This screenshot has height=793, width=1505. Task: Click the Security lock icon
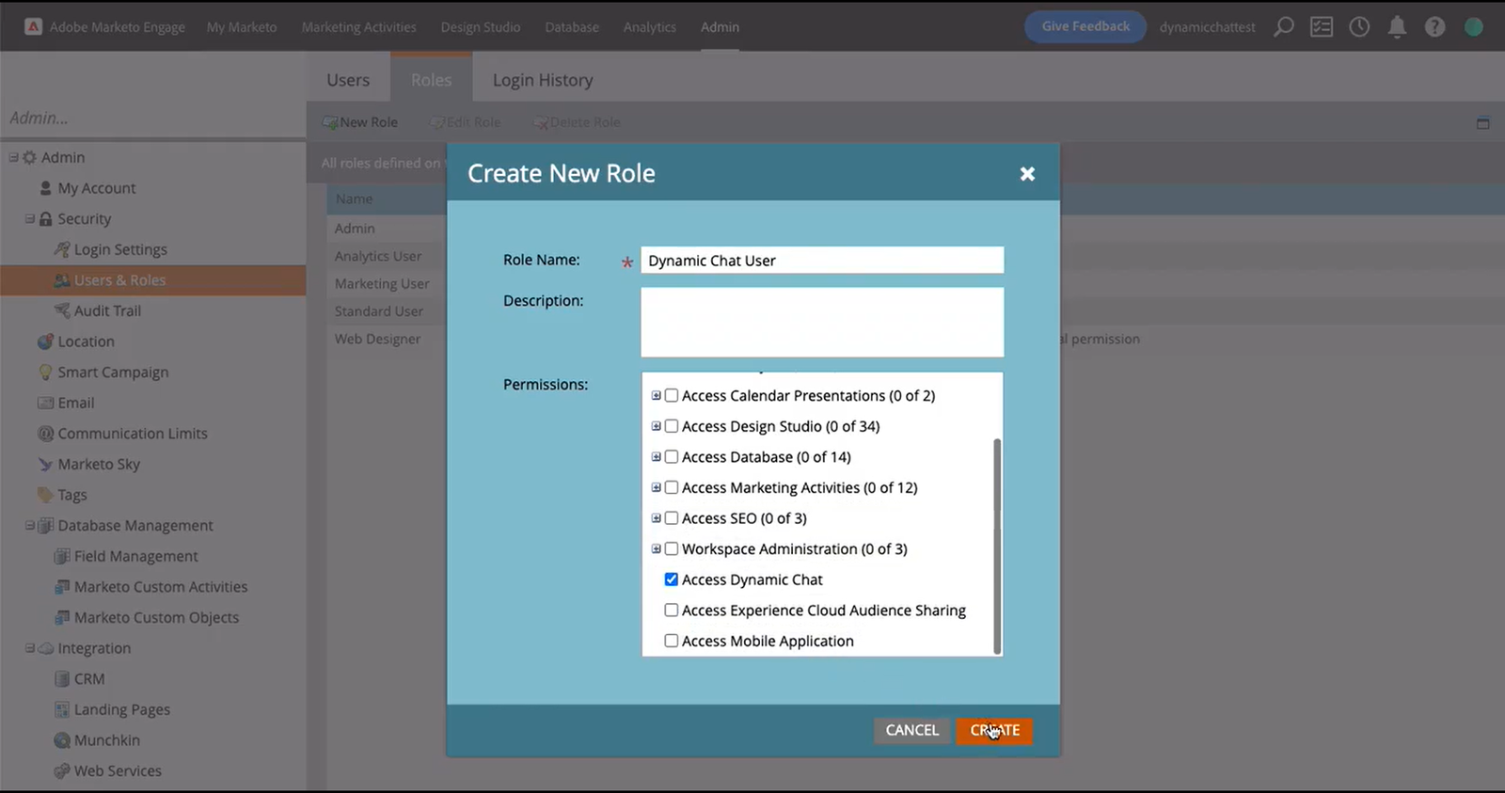click(x=45, y=218)
